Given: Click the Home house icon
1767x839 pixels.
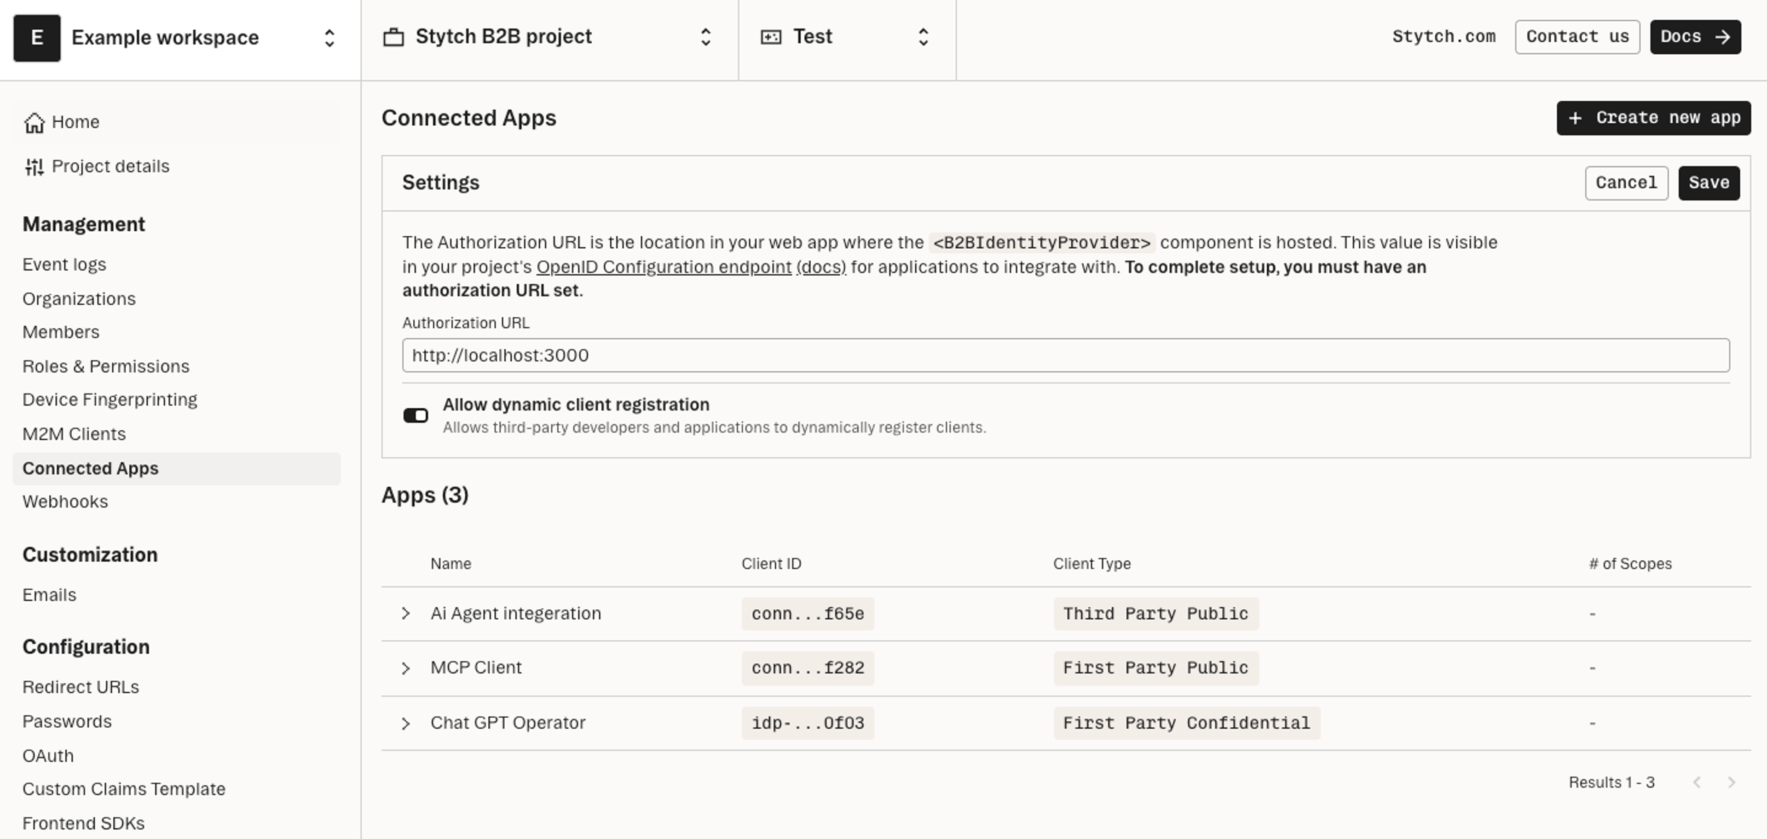Looking at the screenshot, I should [35, 123].
